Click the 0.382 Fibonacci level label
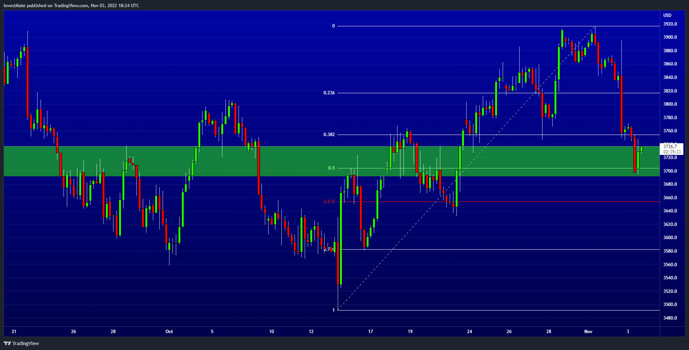This screenshot has width=689, height=350. 329,135
